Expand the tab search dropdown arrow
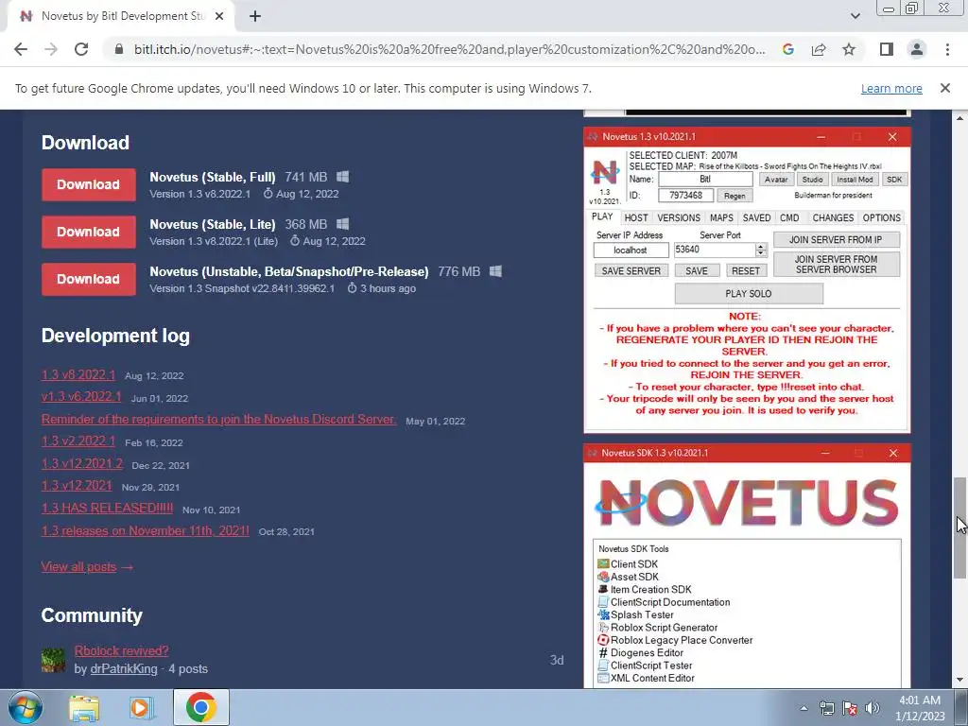The width and height of the screenshot is (968, 726). (x=855, y=16)
